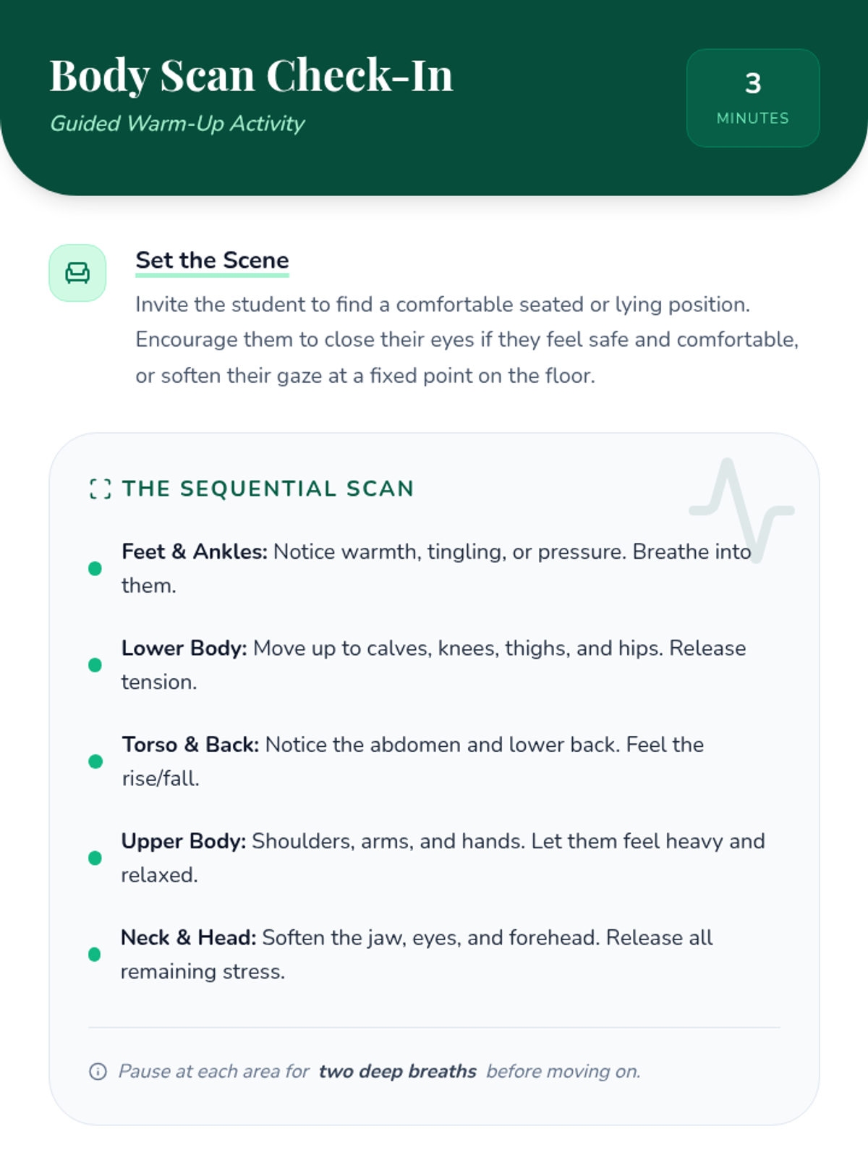Click The Sequential Scan section heading
Viewport: 868px width, 1158px height.
coord(268,489)
